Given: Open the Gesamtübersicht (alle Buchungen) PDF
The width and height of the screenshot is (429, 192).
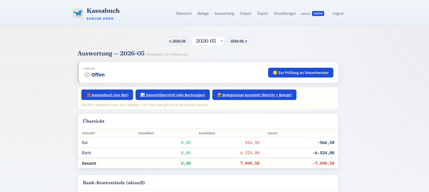Looking at the screenshot, I should coord(173,95).
